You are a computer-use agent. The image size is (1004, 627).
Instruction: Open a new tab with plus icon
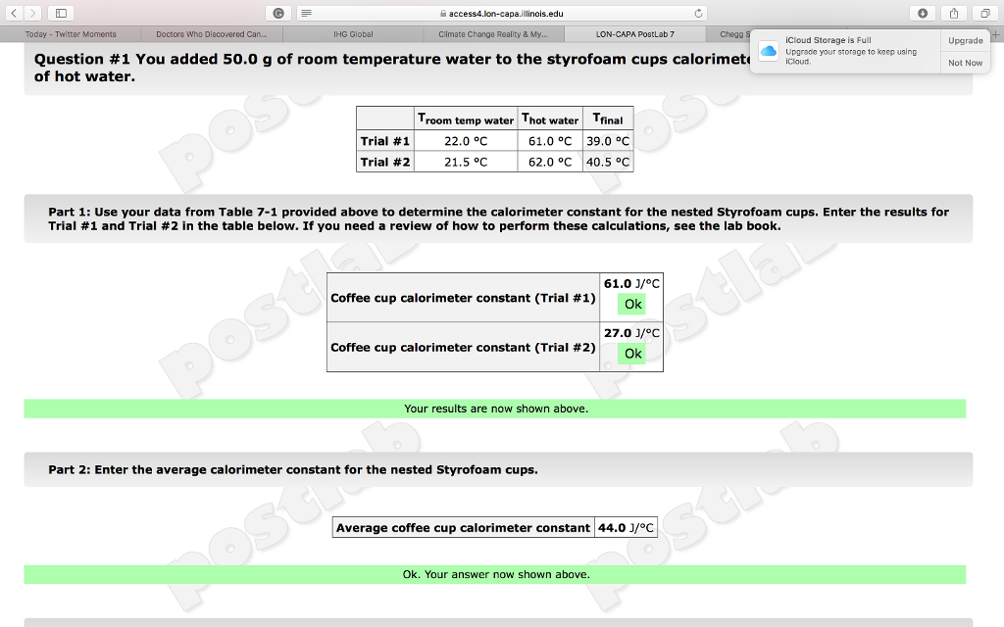996,32
